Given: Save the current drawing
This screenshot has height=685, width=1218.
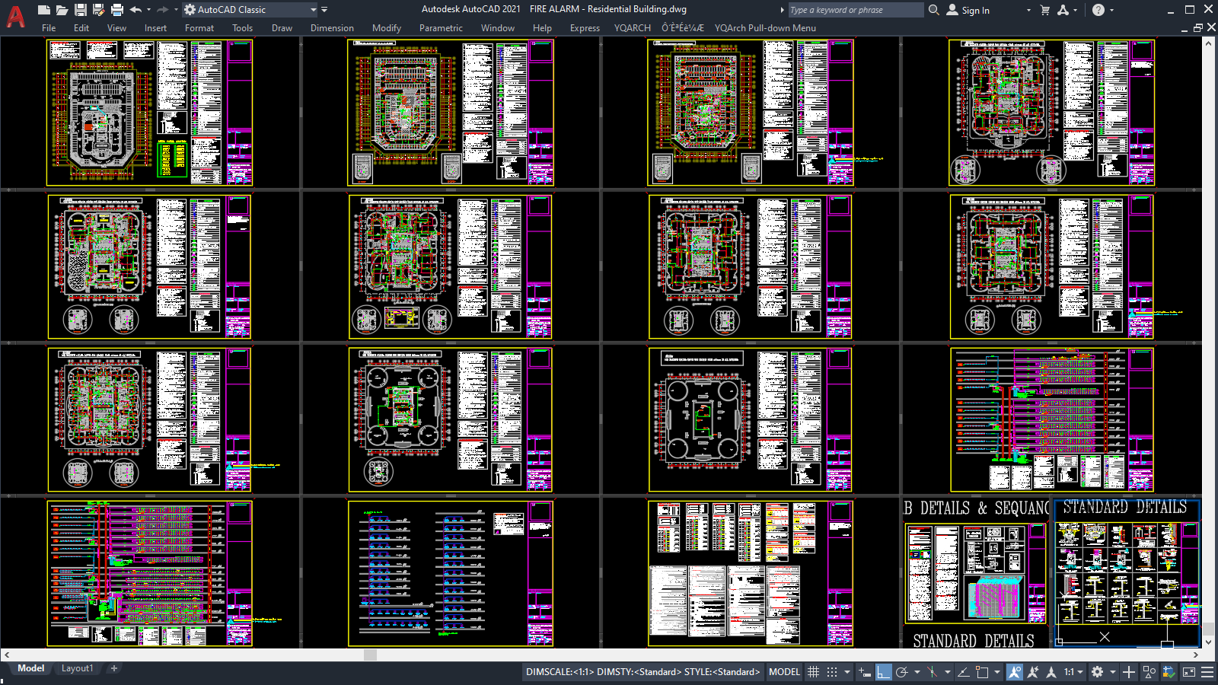Looking at the screenshot, I should pyautogui.click(x=80, y=9).
